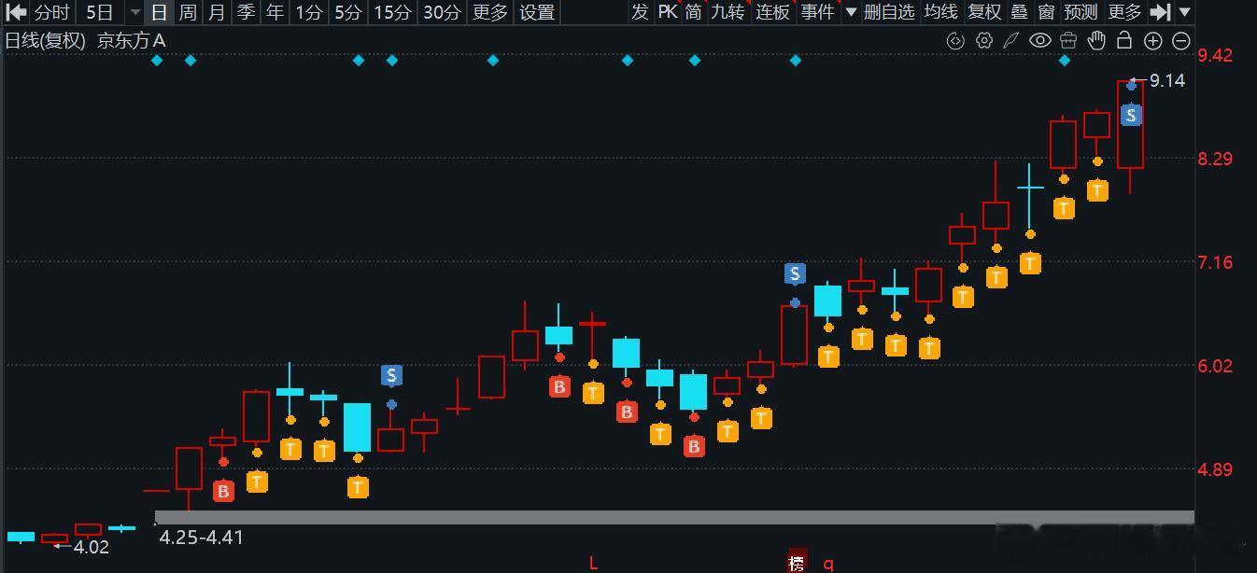Image resolution: width=1257 pixels, height=573 pixels.
Task: Toggle the chart lock icon
Action: click(1124, 40)
